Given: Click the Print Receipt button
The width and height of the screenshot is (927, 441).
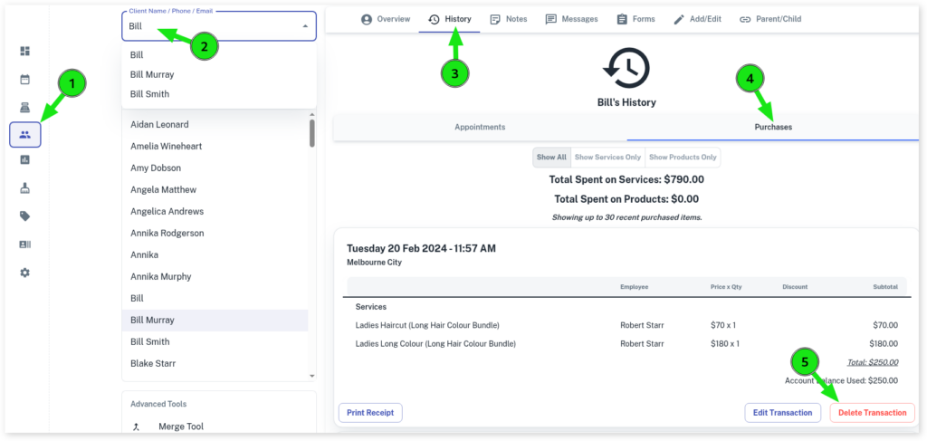Looking at the screenshot, I should coord(370,413).
